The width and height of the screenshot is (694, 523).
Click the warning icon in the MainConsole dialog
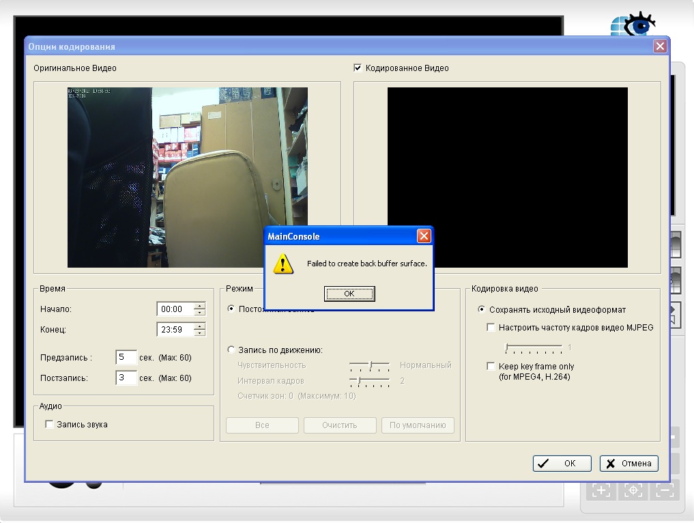pos(283,264)
